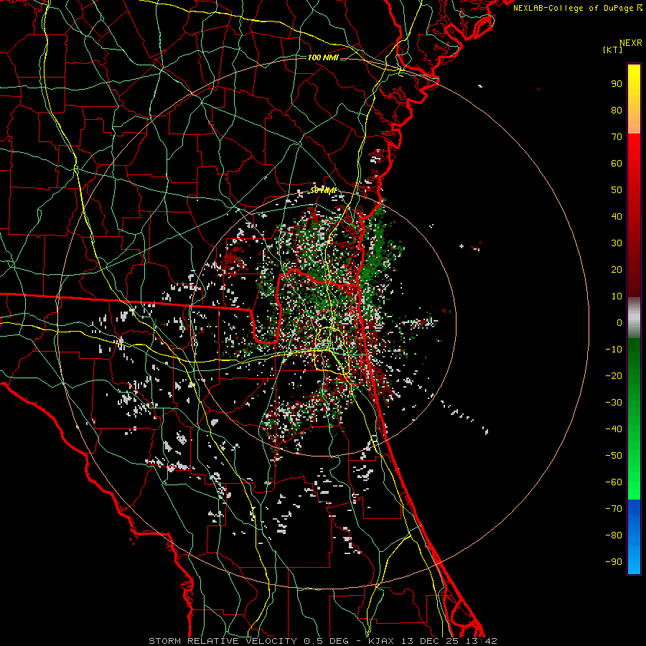Click the [KT] units label
Image resolution: width=646 pixels, height=646 pixels.
click(x=613, y=50)
